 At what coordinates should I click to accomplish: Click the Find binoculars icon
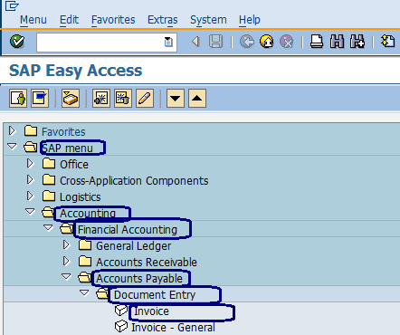tap(337, 42)
